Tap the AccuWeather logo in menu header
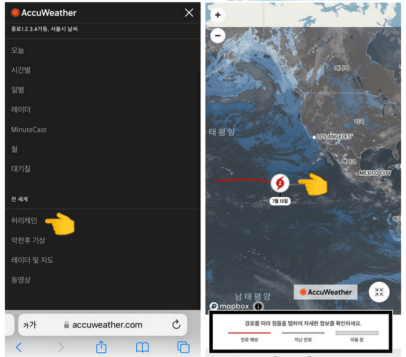This screenshot has width=406, height=357. [x=43, y=13]
